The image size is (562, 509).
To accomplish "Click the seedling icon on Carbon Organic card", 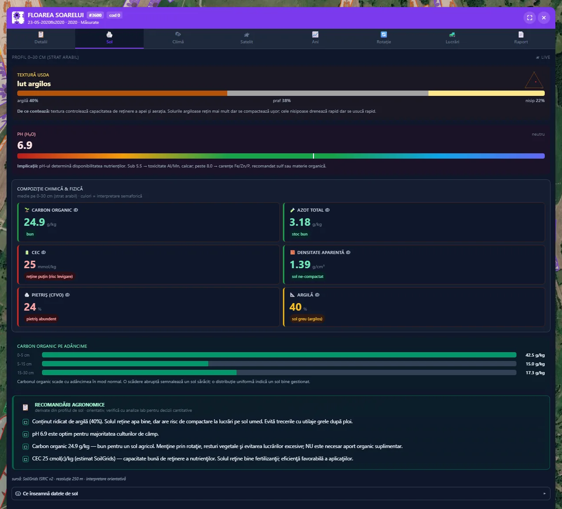I will pyautogui.click(x=27, y=210).
